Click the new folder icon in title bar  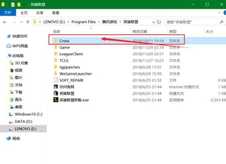point(19,5)
